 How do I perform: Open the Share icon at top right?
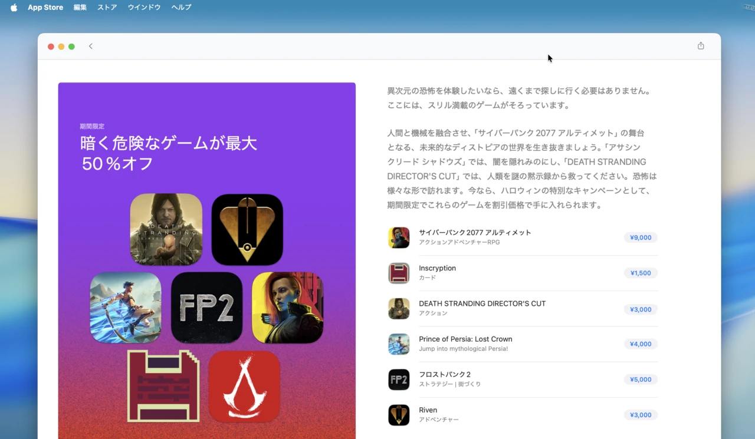(700, 45)
